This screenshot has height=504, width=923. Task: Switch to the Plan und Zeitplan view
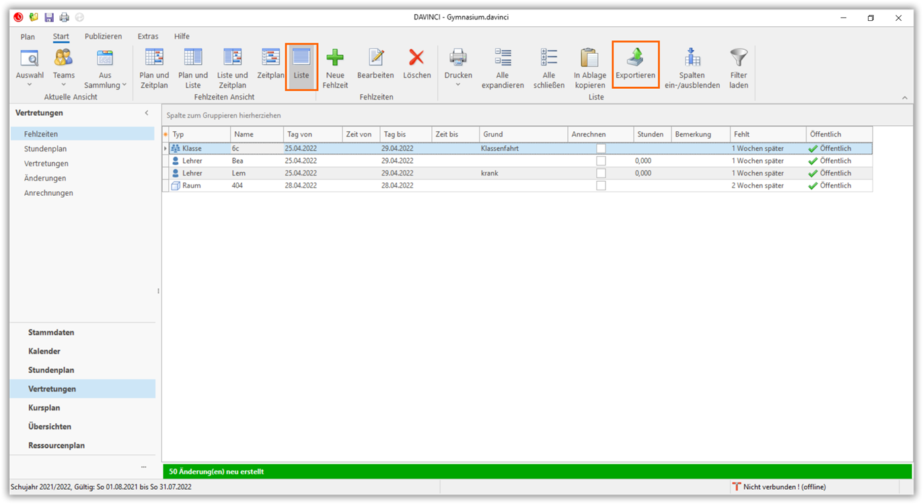(x=154, y=59)
